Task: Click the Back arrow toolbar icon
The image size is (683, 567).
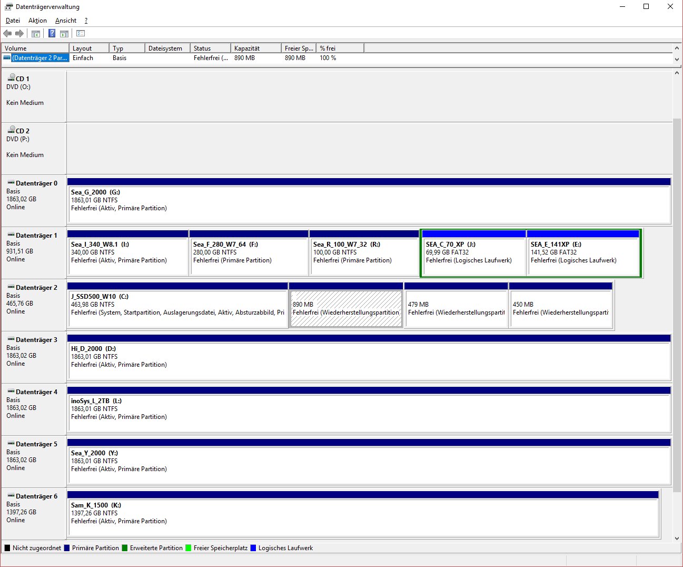Action: (x=7, y=34)
